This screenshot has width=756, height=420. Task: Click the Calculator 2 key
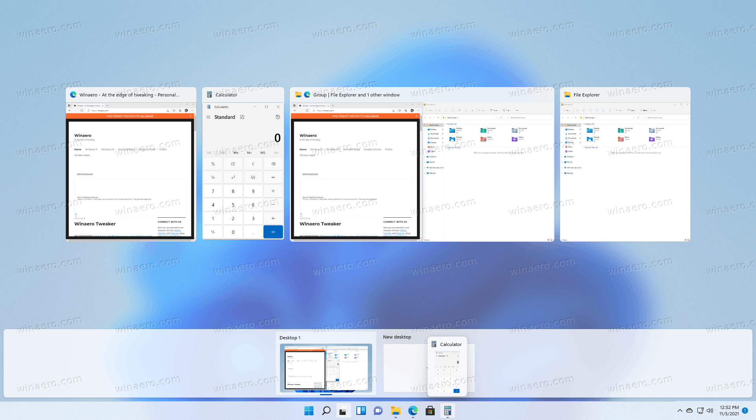(233, 218)
